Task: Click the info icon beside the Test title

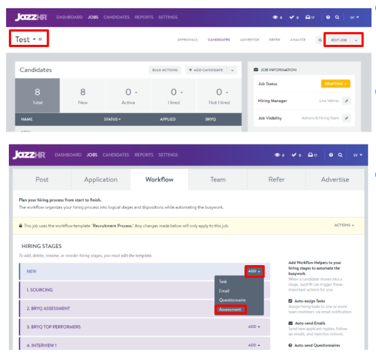Action: 41,39
